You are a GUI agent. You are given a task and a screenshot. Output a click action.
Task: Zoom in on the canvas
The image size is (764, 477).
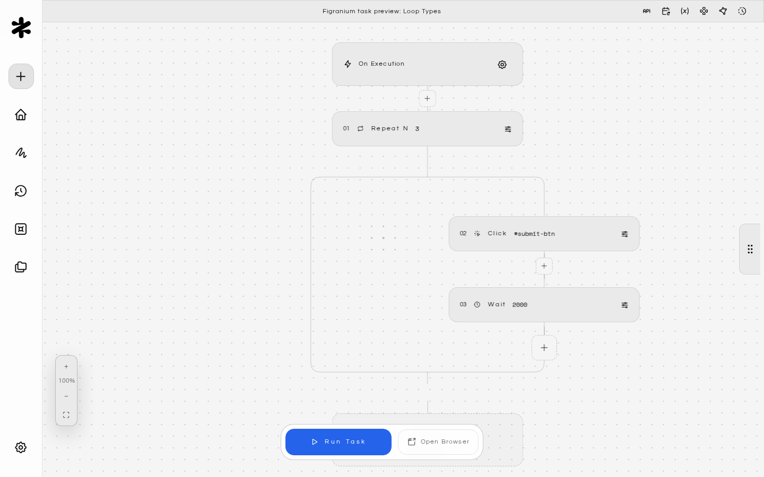point(66,367)
